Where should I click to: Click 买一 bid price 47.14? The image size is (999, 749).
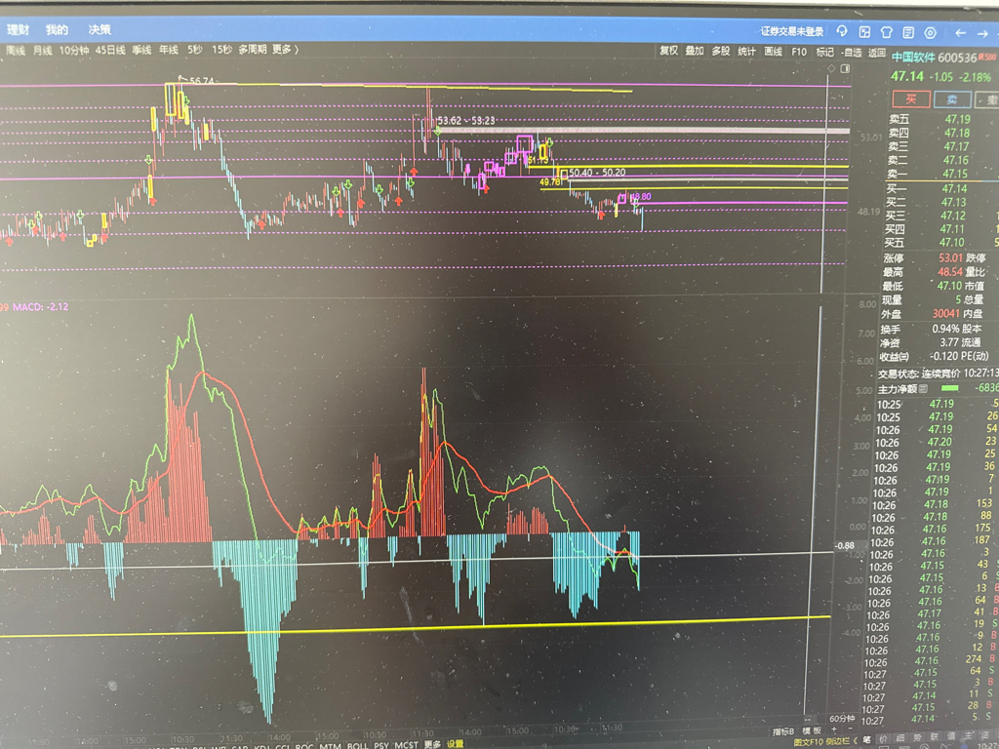[x=954, y=188]
